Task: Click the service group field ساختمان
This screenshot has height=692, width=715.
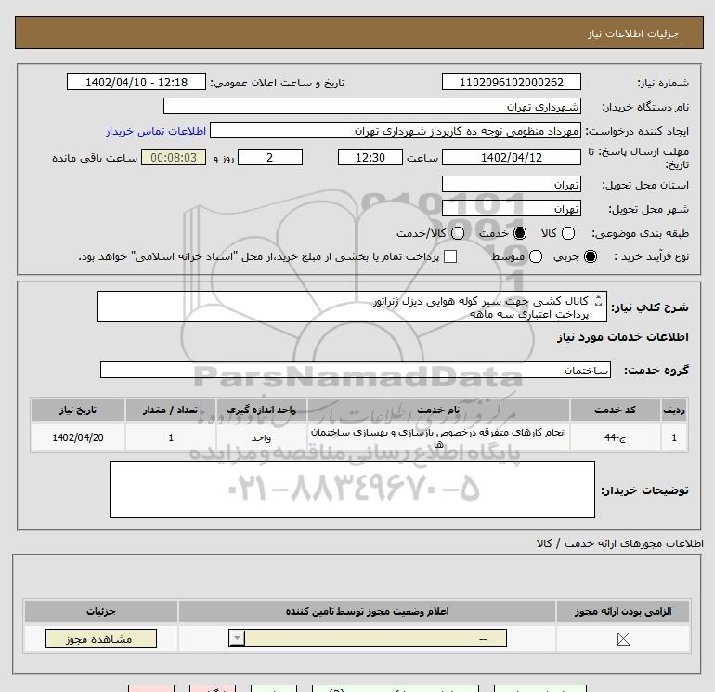Action: (x=356, y=370)
